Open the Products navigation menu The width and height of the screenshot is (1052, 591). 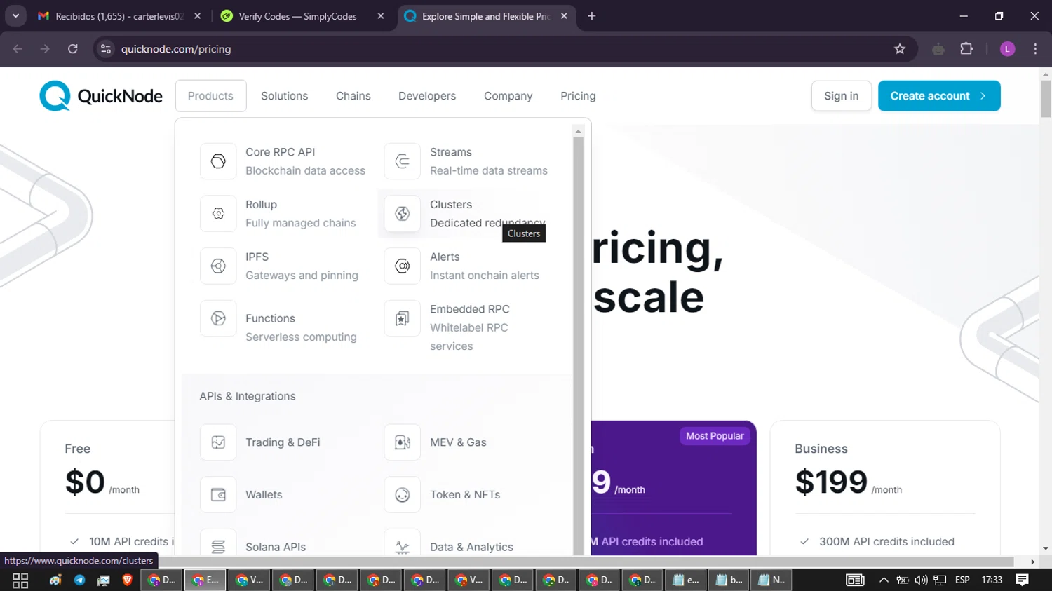[210, 96]
